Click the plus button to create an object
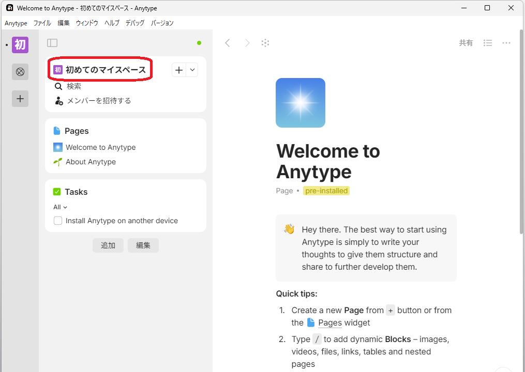The width and height of the screenshot is (525, 372). pos(179,70)
